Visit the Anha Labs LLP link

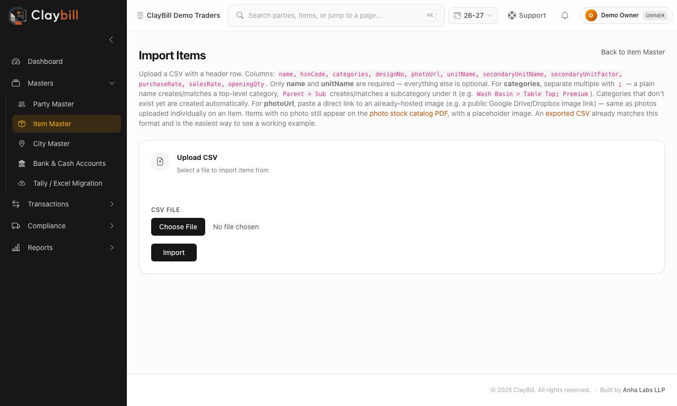[644, 390]
